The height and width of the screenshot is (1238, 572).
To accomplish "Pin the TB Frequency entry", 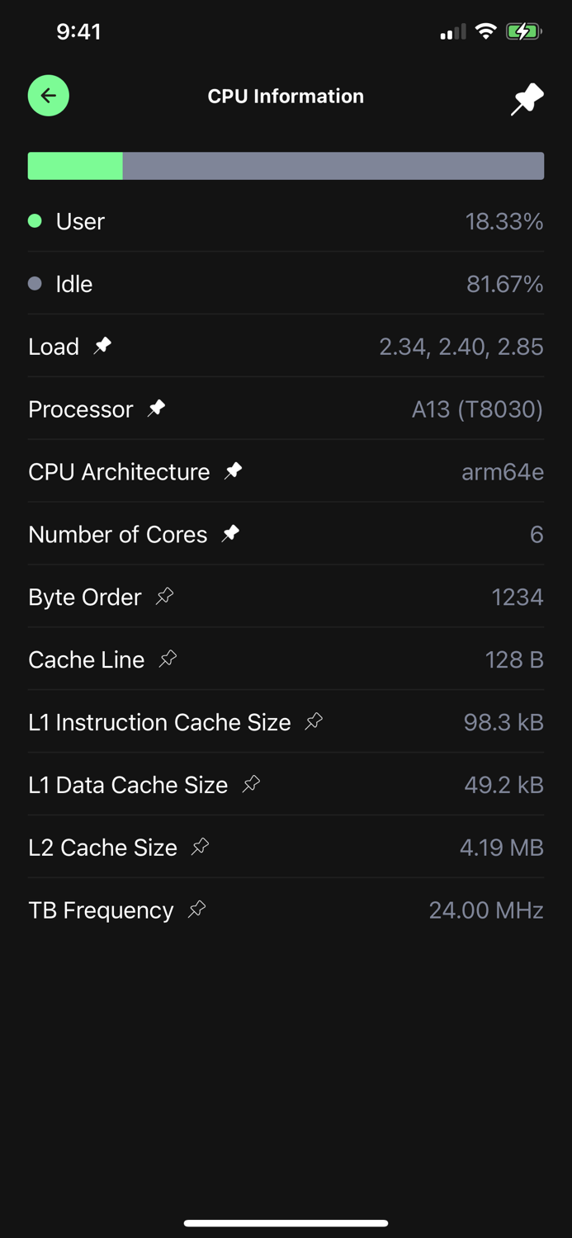I will [197, 910].
